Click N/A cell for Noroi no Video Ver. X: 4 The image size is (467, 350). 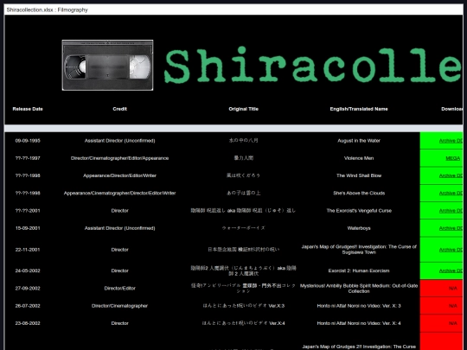tap(441, 323)
